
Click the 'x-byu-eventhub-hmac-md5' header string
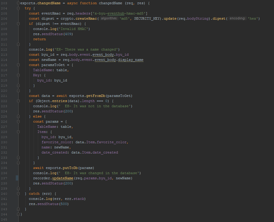click(x=119, y=13)
